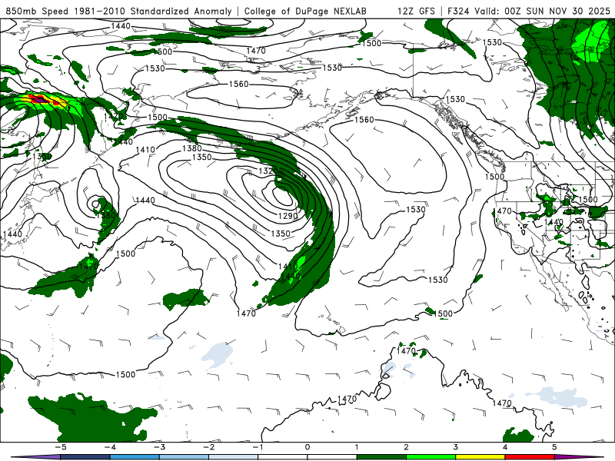Viewport: 615px width, 461px height.
Task: Click the 'College of DuPage NEXLAB' text
Action: [x=305, y=11]
